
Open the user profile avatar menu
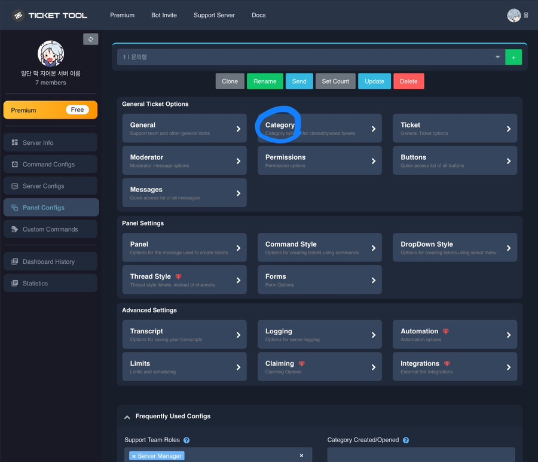tap(513, 15)
